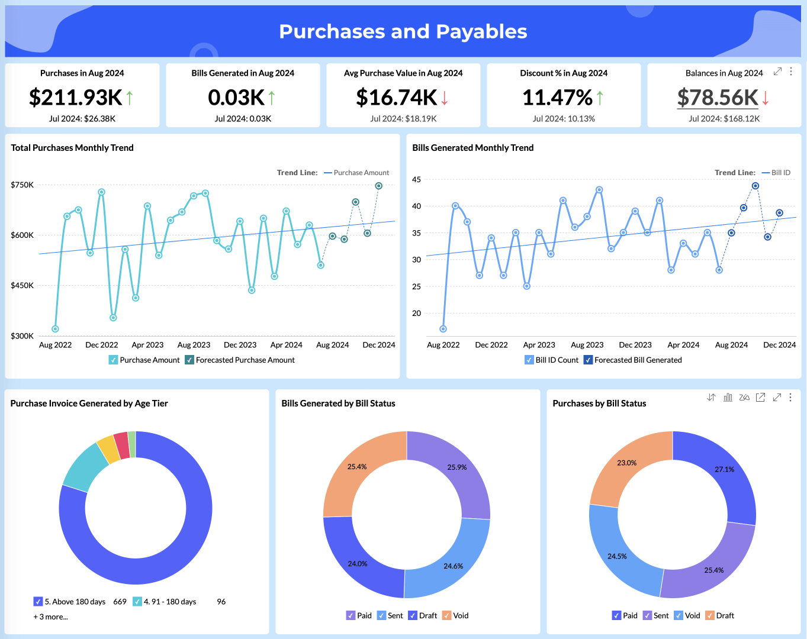Screen dimensions: 807x639
Task: Uncheck '5. Above 180 days' age tier
Action: pyautogui.click(x=38, y=602)
